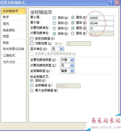This screenshot has width=121, height=131.
Task: Open 发光和柔化边缘 settings
Action: pyautogui.click(x=13, y=49)
